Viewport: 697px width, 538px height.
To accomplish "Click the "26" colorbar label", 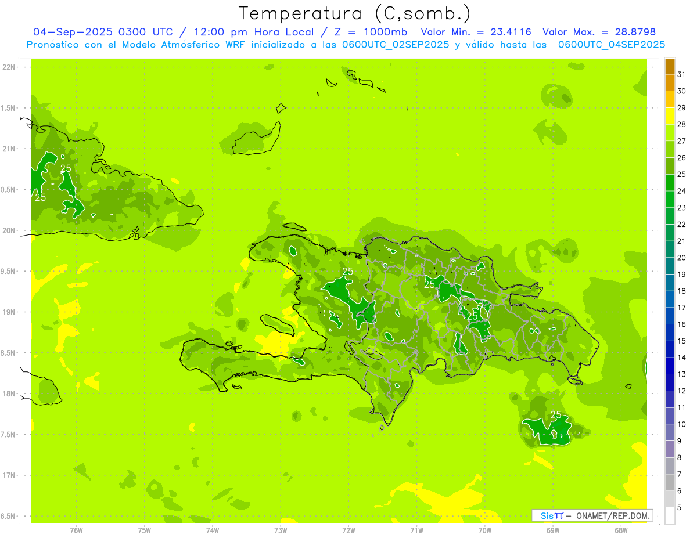I will [x=682, y=158].
